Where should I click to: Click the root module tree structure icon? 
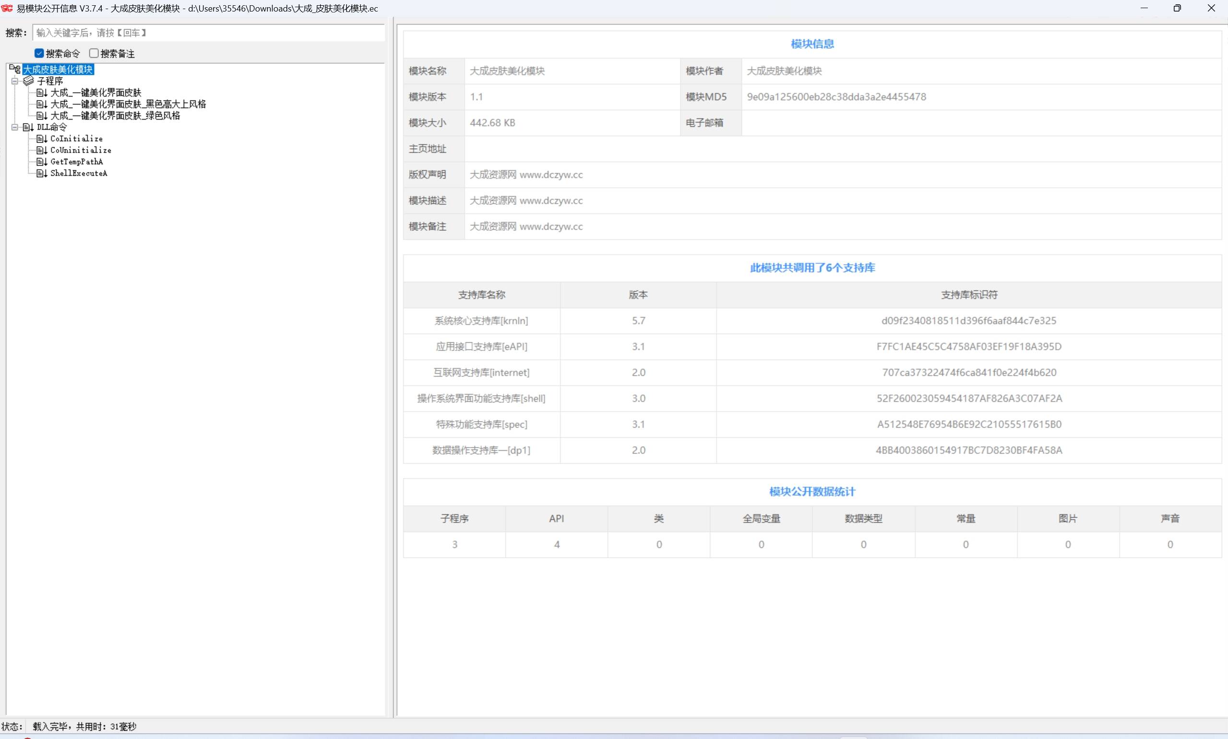click(x=15, y=69)
